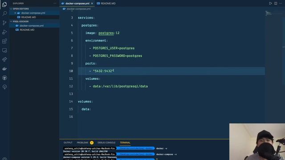Click the webcam overlay thumbnail
This screenshot has height=160, width=285.
pyautogui.click(x=257, y=142)
